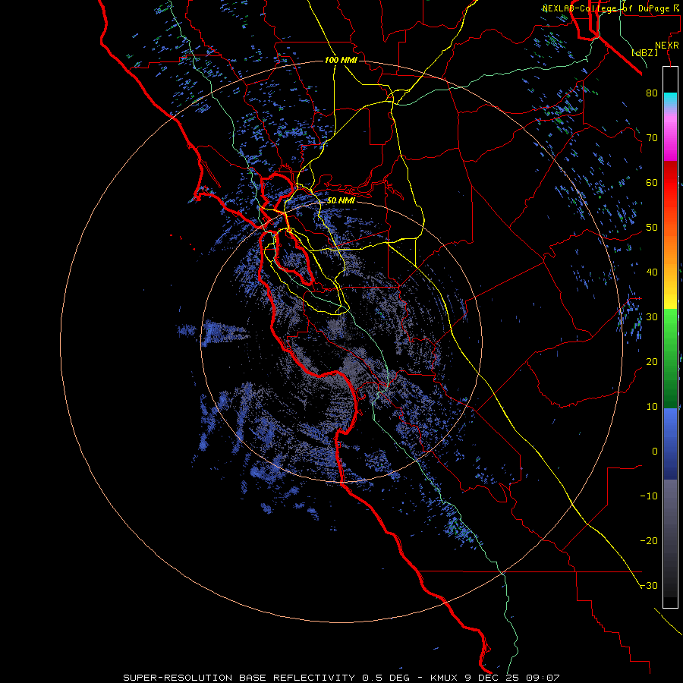Click the "SUPER-RESOLUTION BASE REFLECTIVITY" caption text
Image resolution: width=683 pixels, height=683 pixels.
pos(239,678)
